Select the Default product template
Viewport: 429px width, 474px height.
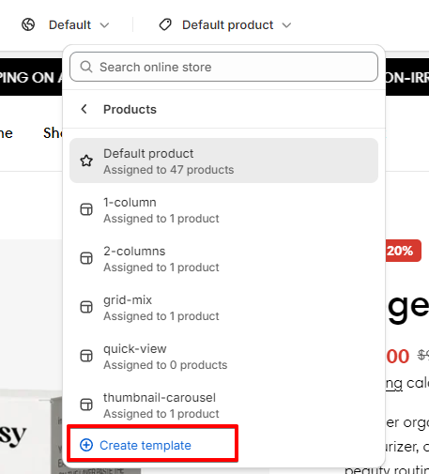pyautogui.click(x=223, y=161)
